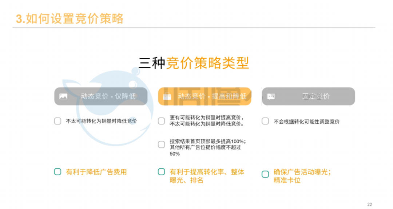Check the green box for 有利于提高转化率、整体曝光、排名
393x209 pixels.
coord(161,172)
